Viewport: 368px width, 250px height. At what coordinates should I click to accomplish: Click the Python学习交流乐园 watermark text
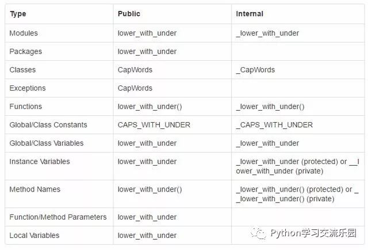pos(313,233)
